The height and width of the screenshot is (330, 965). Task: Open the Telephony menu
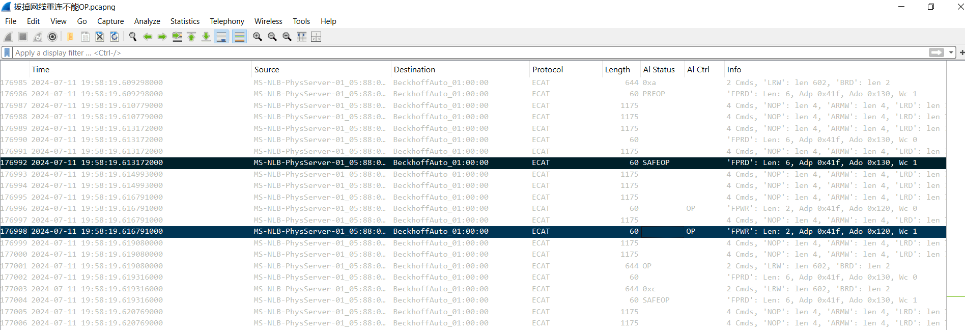(x=227, y=21)
